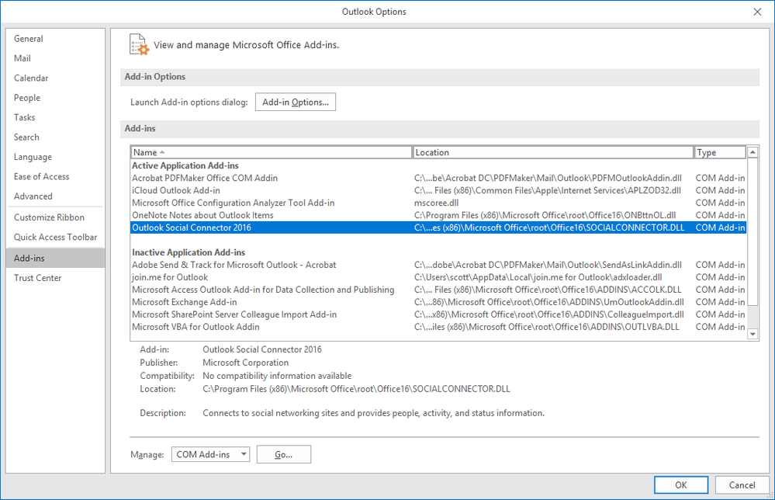Select Outlook Social Connector 2016 row
Screen dimensions: 775x500
click(x=438, y=227)
